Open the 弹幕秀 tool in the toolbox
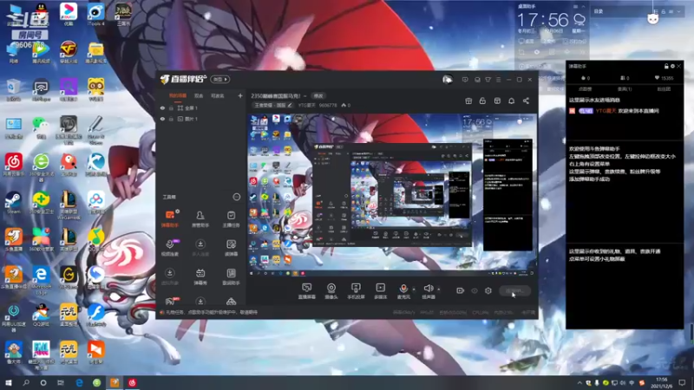 pos(200,276)
